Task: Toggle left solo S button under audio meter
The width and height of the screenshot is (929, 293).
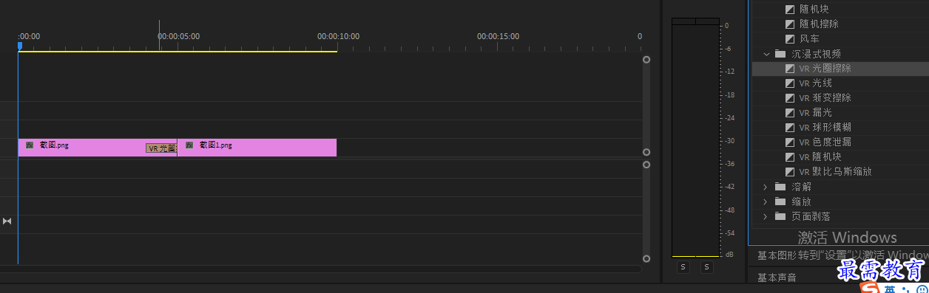Action: pos(683,267)
